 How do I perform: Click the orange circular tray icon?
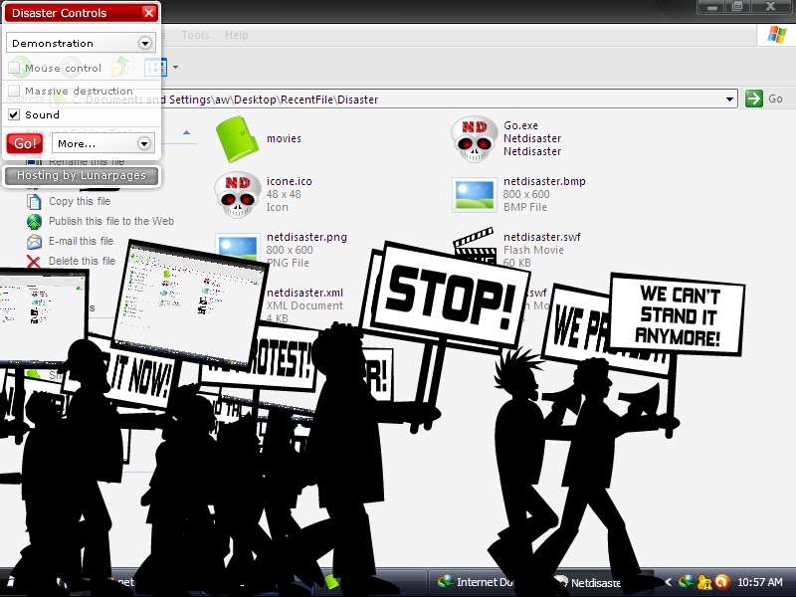point(722,582)
